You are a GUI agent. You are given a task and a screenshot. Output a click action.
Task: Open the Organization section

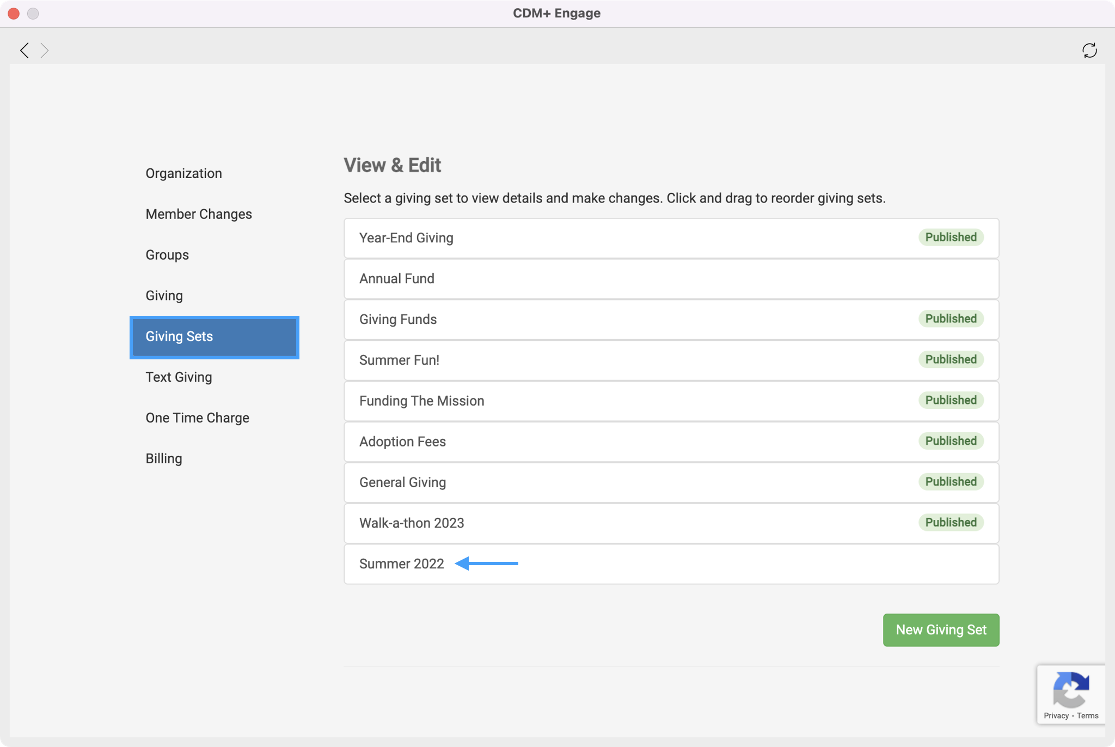(x=183, y=173)
